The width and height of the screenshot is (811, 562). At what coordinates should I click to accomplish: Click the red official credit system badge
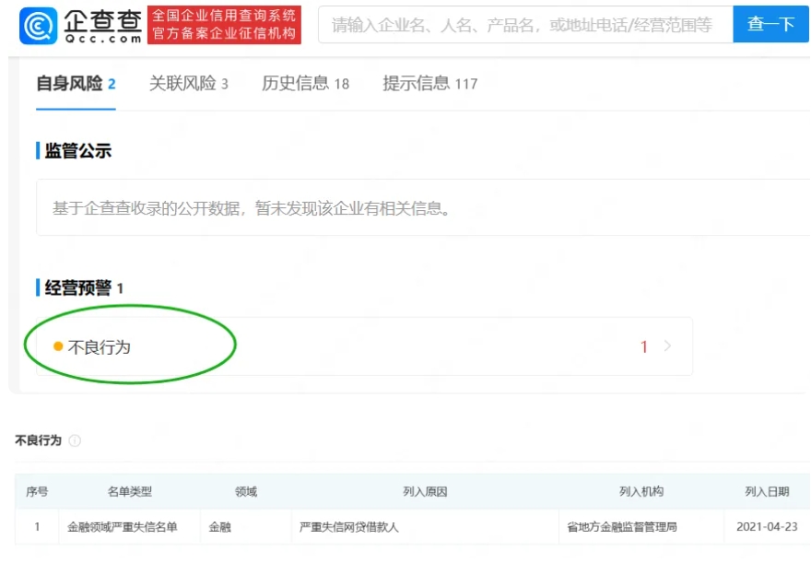point(224,25)
